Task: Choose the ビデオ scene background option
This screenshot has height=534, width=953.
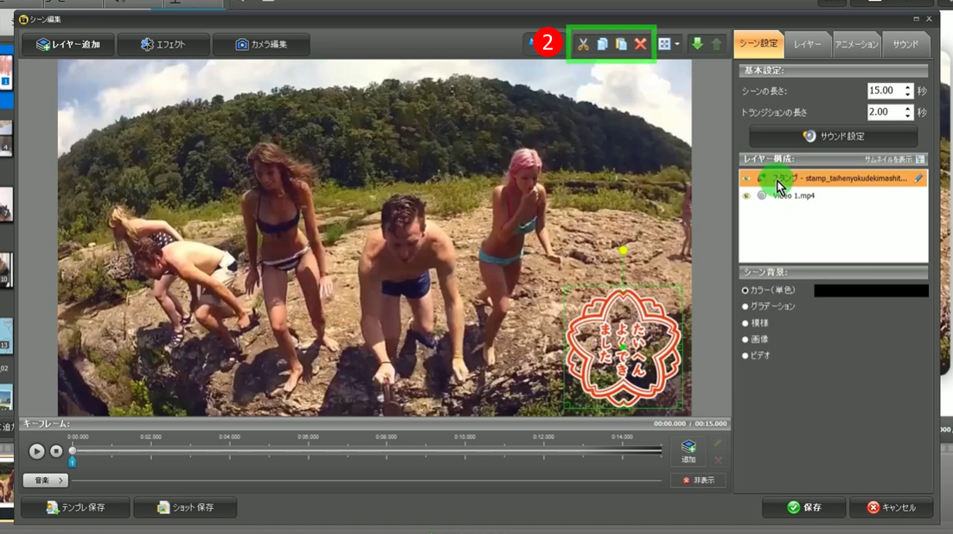Action: 745,356
